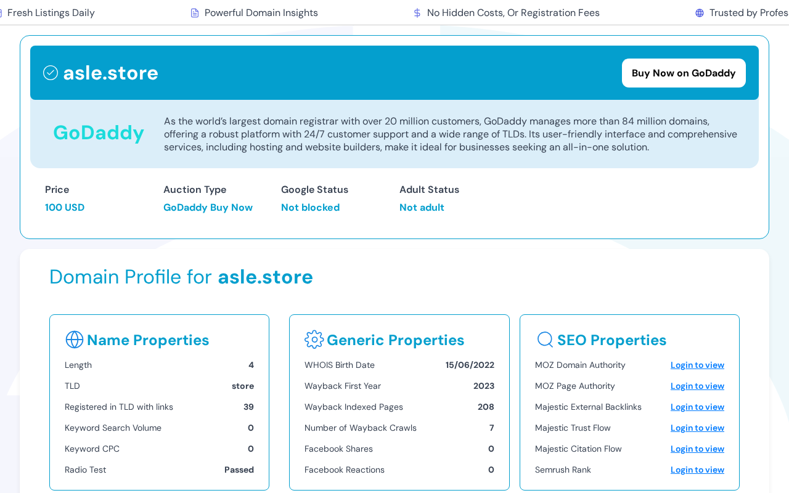
Task: Click the Facebook Shares label
Action: [338, 449]
